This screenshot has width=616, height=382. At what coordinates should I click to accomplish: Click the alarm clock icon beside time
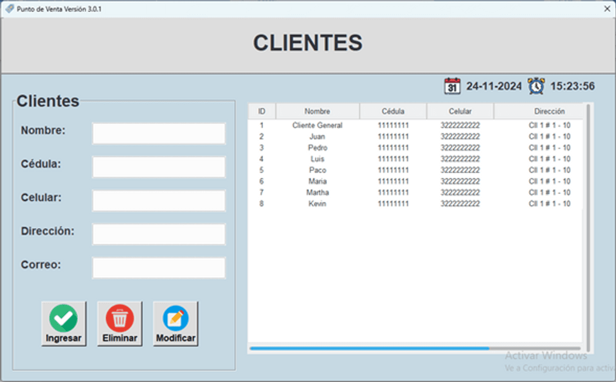coord(536,86)
